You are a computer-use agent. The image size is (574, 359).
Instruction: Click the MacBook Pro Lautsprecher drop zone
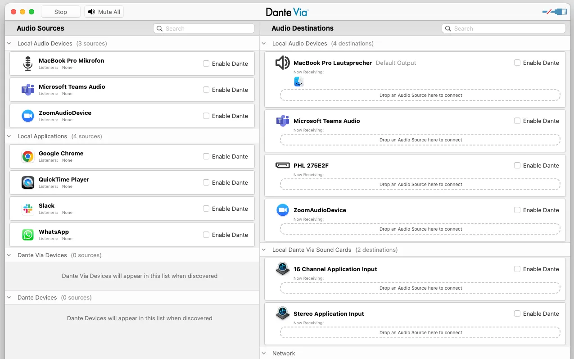(x=420, y=95)
